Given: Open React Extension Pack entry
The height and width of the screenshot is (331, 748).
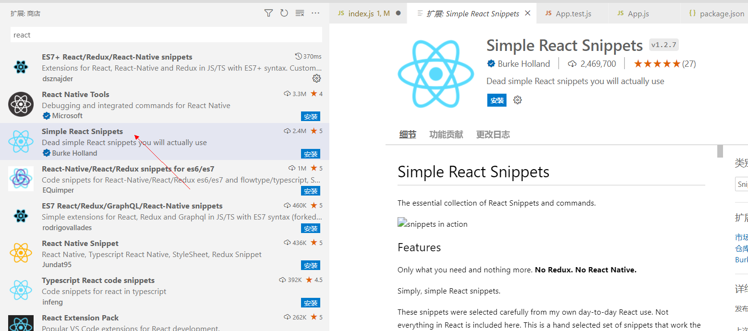Looking at the screenshot, I should tap(165, 320).
